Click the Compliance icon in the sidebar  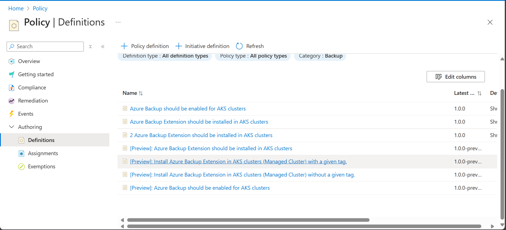pyautogui.click(x=12, y=87)
